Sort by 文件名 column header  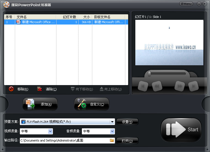pos(36,17)
